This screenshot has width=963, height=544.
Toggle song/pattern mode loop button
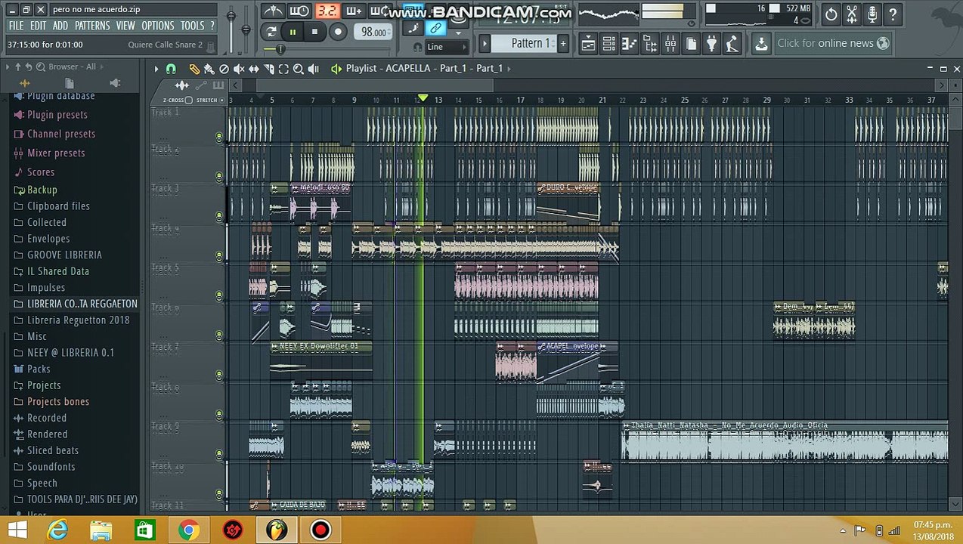tap(271, 32)
